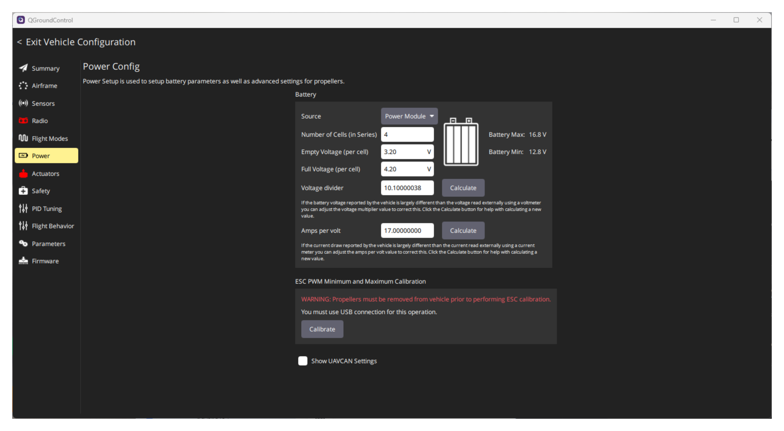Click the Sensors signal icon

point(23,103)
